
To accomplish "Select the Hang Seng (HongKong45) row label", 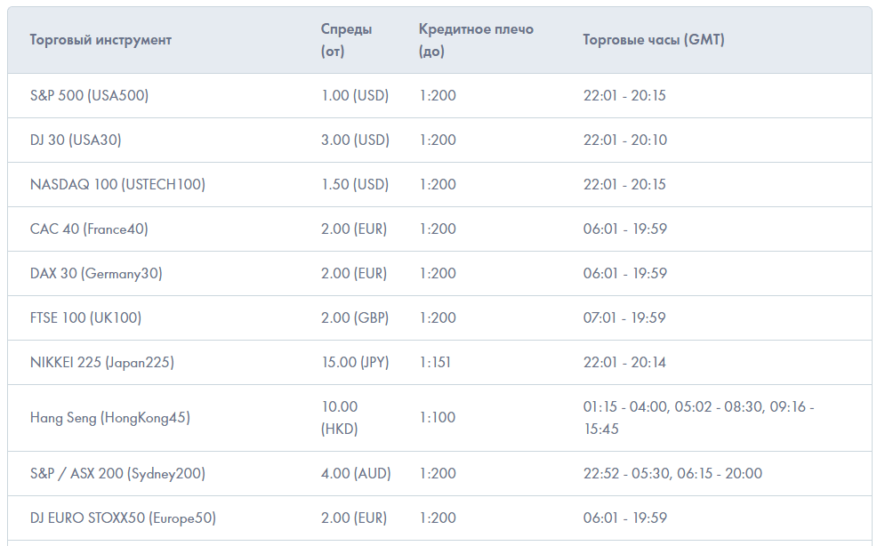I will point(109,417).
